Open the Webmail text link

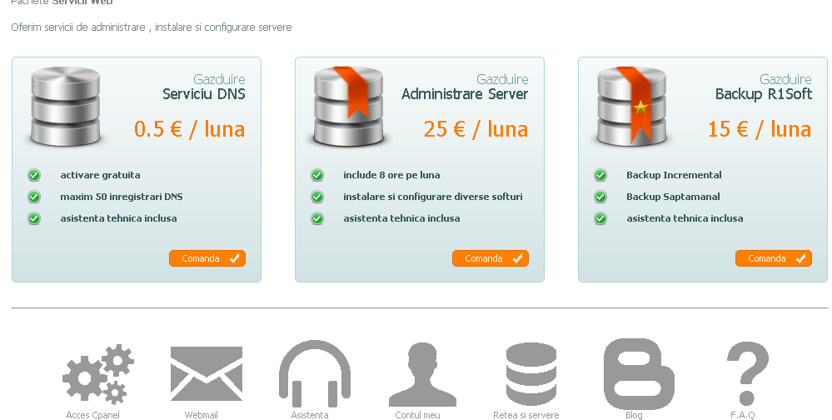(201, 415)
